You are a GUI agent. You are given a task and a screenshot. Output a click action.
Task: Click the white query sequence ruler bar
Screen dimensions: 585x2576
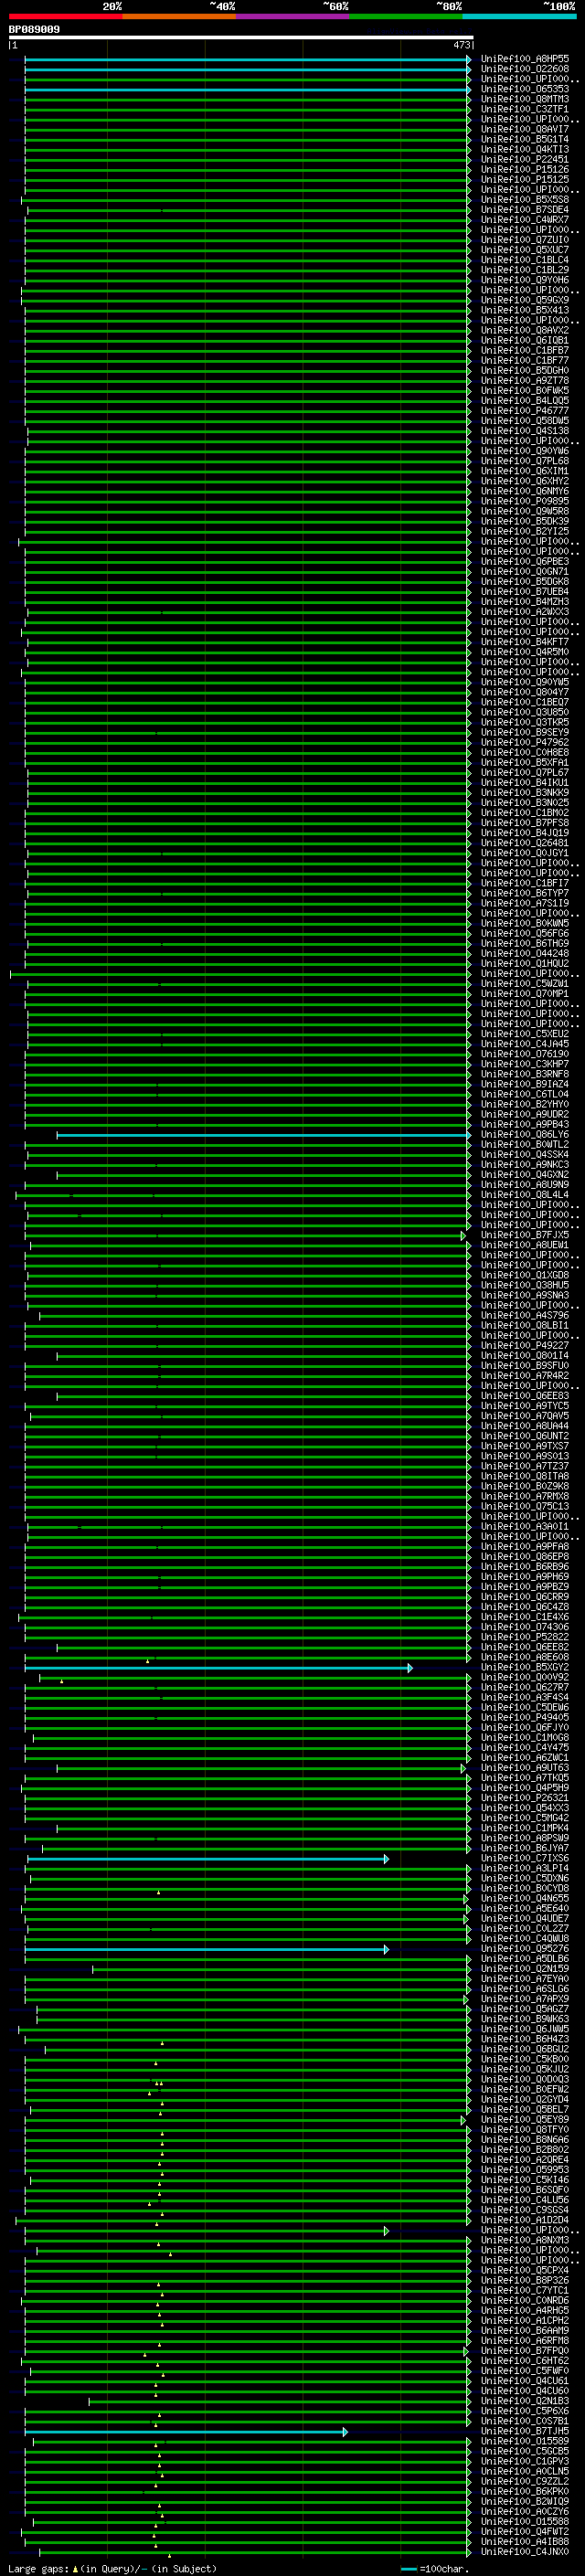coord(241,37)
